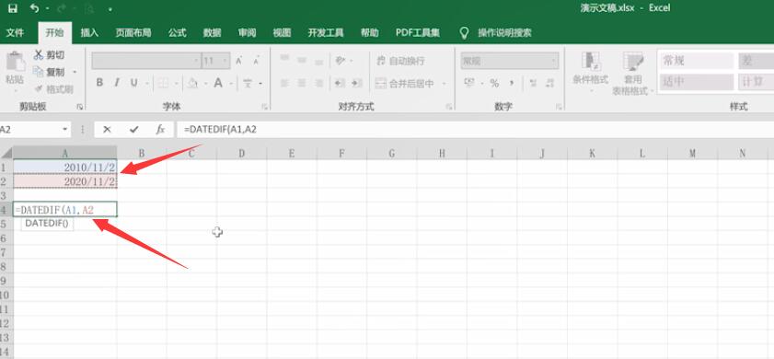774x359 pixels.
Task: Switch to the Review (审阅) tab
Action: tap(248, 32)
